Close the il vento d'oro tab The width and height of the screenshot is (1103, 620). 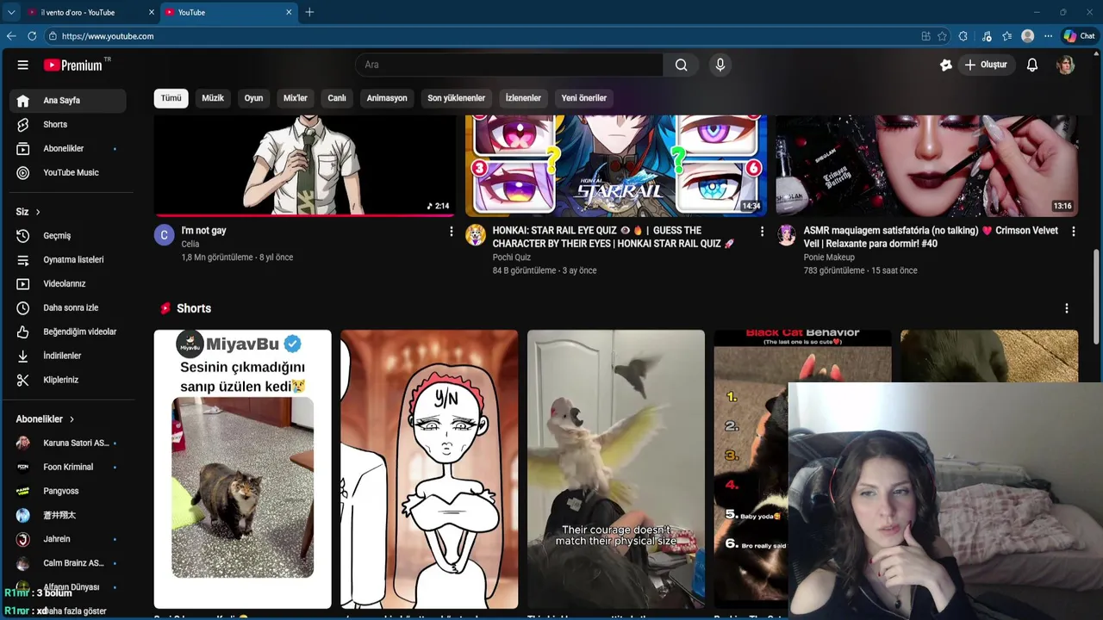coord(153,12)
